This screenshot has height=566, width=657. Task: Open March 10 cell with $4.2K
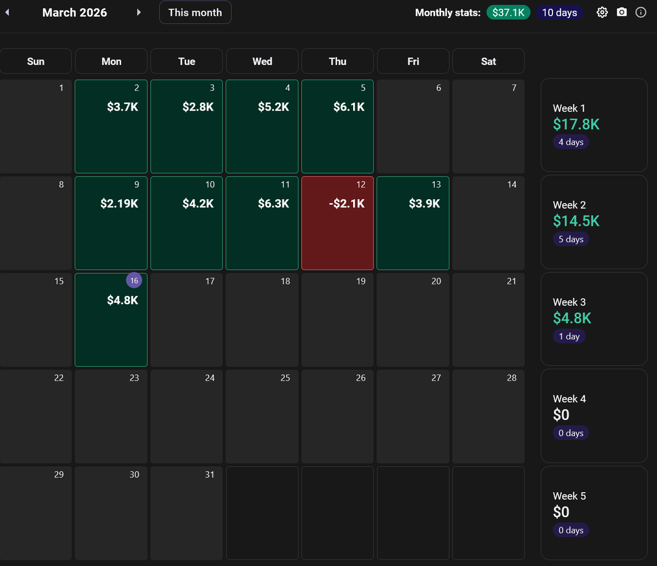click(x=187, y=223)
